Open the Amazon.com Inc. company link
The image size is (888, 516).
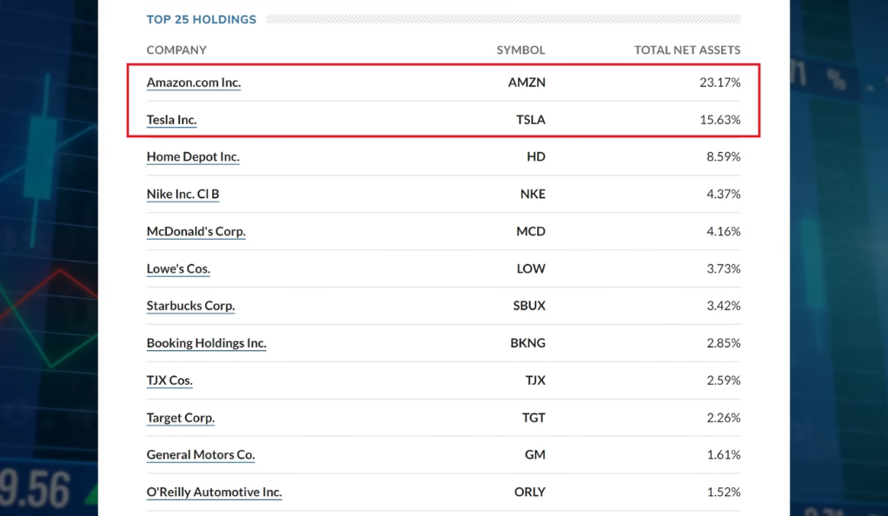194,83
